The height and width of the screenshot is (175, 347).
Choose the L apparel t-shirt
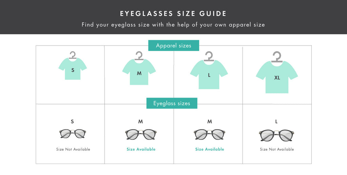209,75
